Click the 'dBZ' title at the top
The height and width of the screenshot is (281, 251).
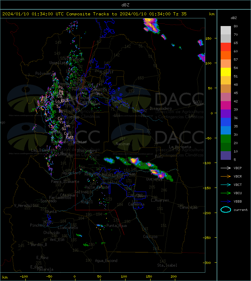point(125,5)
